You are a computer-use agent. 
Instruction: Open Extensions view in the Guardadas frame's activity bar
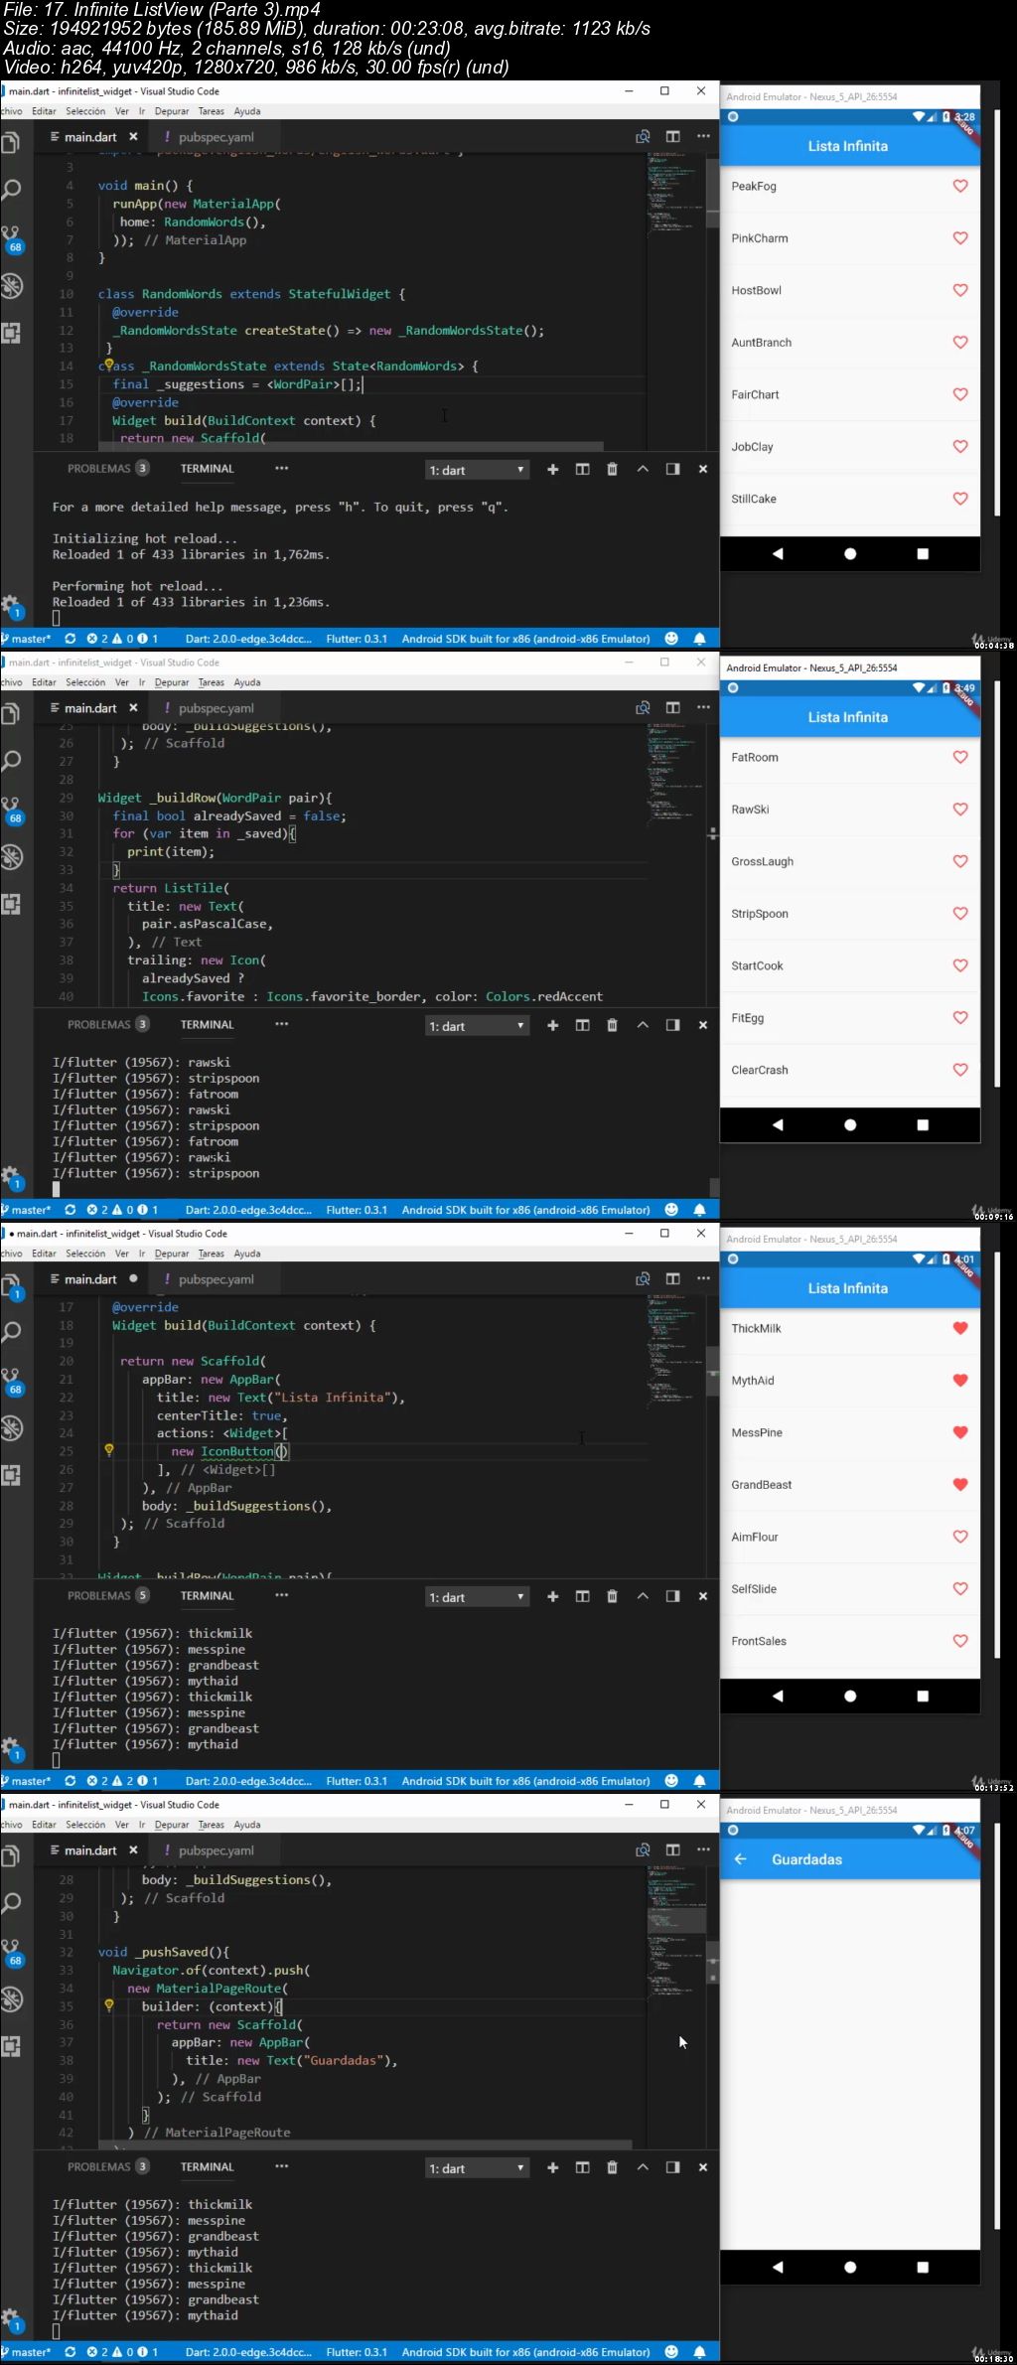11,2046
